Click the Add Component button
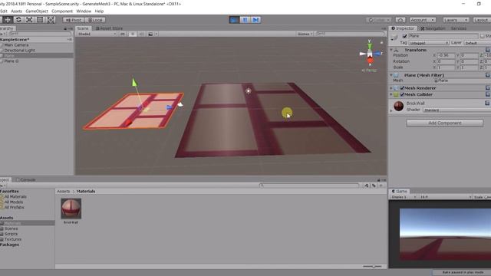The image size is (491, 276). pyautogui.click(x=445, y=123)
